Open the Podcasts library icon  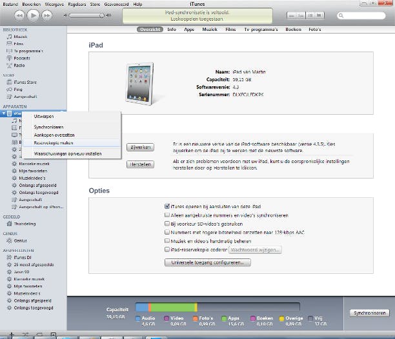pos(9,58)
